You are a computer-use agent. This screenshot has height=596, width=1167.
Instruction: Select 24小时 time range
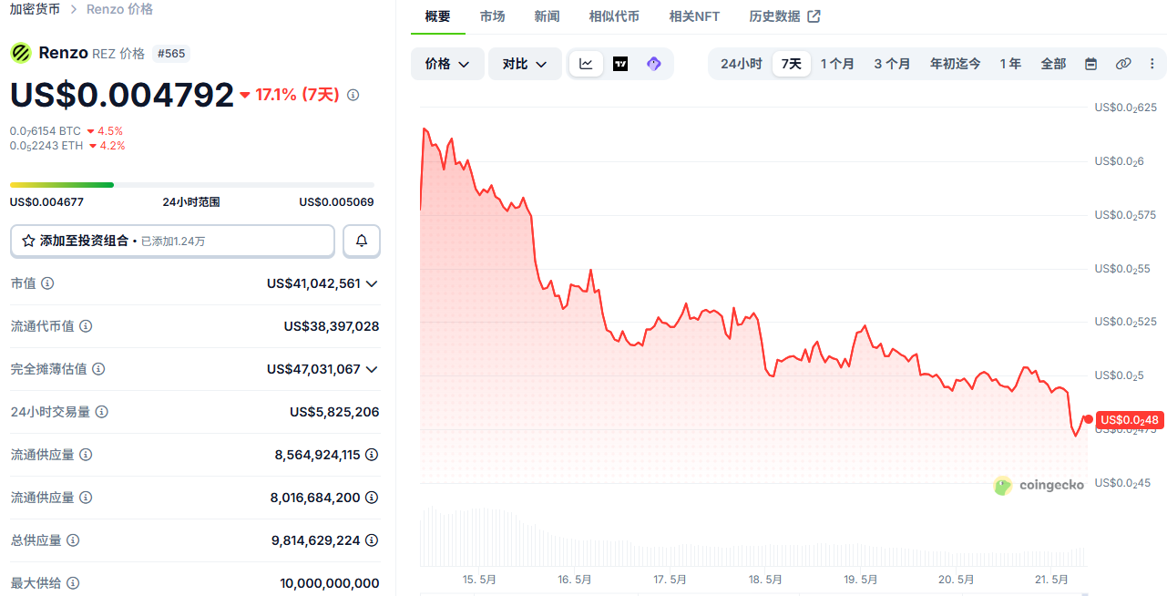tap(741, 64)
